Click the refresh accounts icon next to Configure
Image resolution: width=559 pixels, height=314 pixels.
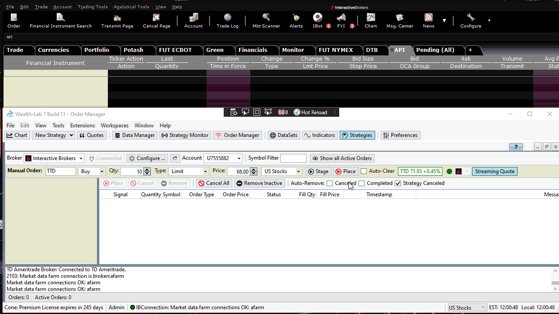(175, 158)
